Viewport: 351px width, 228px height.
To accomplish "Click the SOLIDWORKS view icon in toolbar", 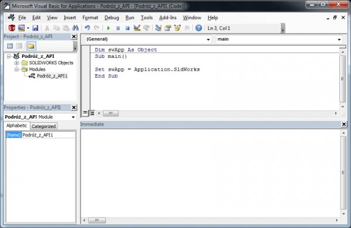I will 12,28.
